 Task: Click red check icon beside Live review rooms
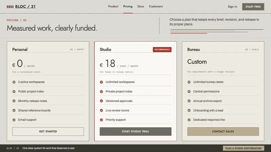tap(101, 110)
